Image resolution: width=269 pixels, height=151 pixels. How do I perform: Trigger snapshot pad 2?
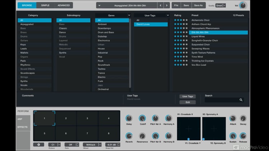66,118
